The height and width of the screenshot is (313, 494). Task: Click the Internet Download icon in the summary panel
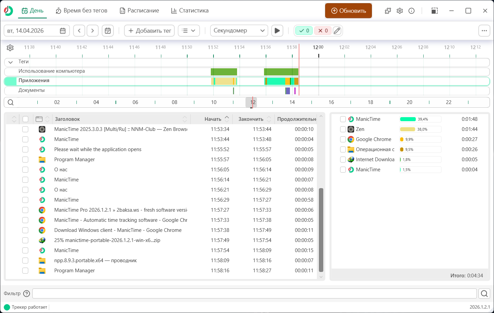coord(351,160)
